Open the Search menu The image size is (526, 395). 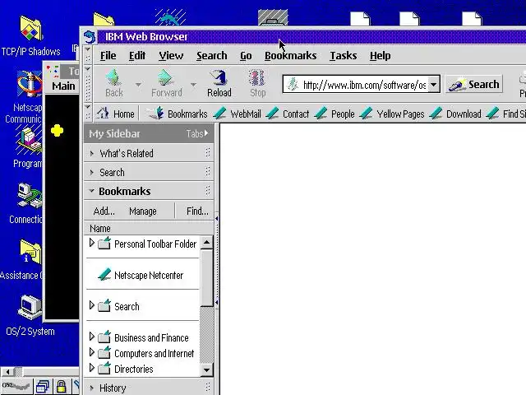click(x=212, y=55)
